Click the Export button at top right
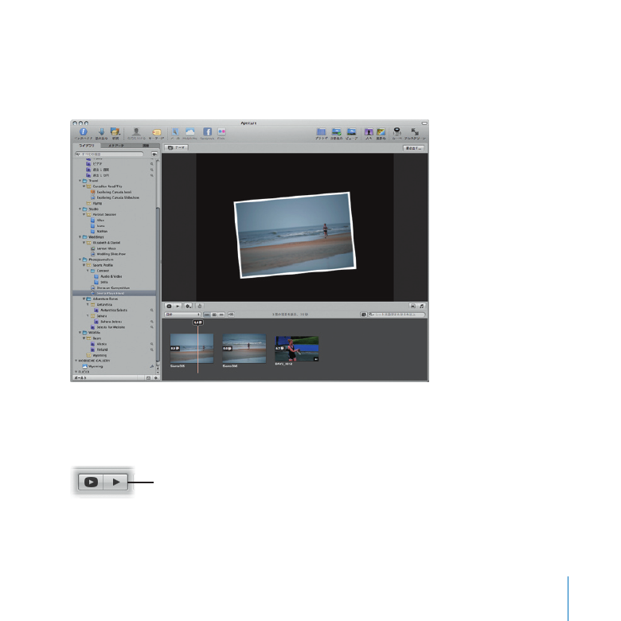 tap(413, 148)
